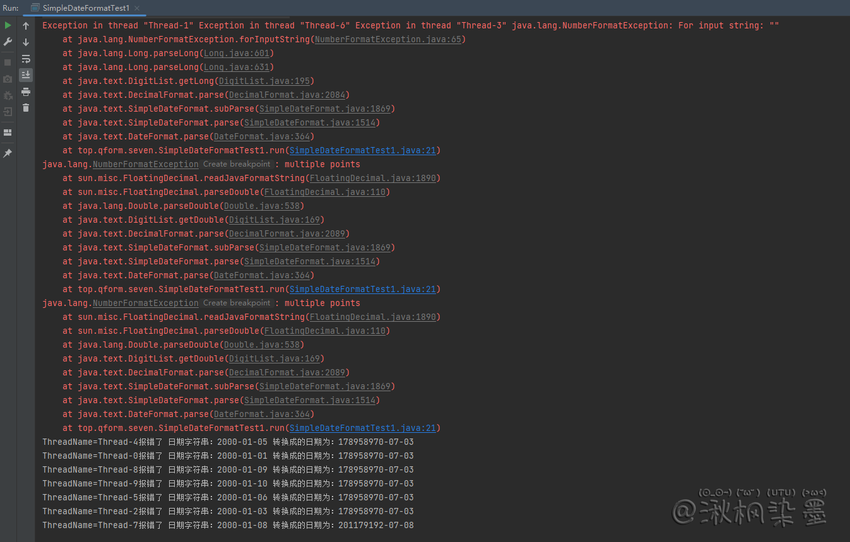Image resolution: width=850 pixels, height=542 pixels.
Task: Click the Thread-7 output line in console
Action: pyautogui.click(x=228, y=525)
